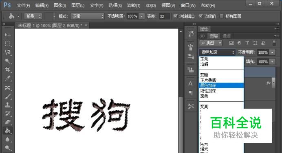This screenshot has width=282, height=153.
Task: Select the Blur tool
Action: (x=7, y=139)
